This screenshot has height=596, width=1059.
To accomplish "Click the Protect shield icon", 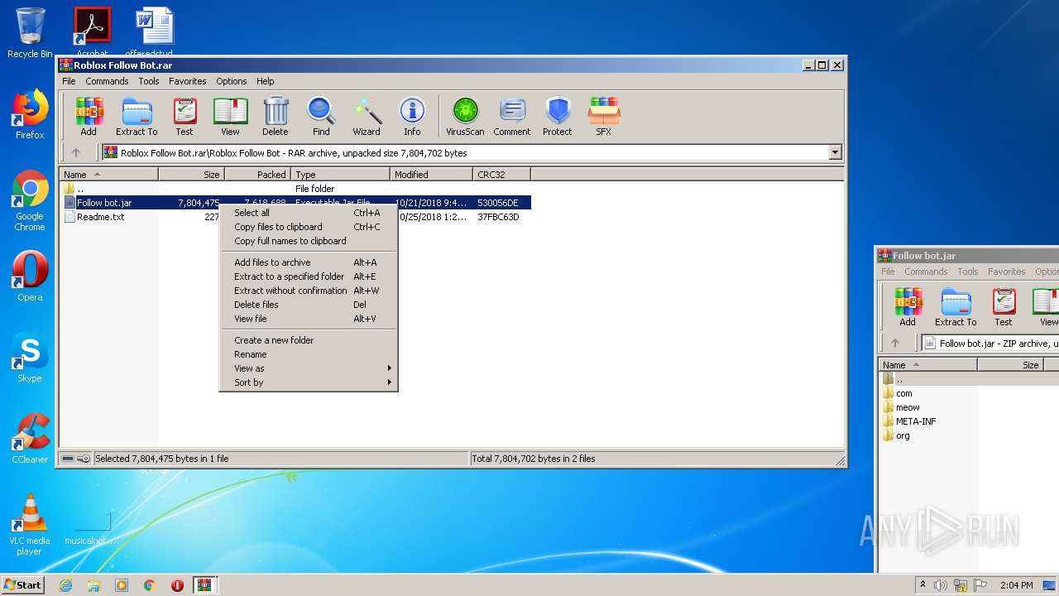I will click(x=558, y=117).
